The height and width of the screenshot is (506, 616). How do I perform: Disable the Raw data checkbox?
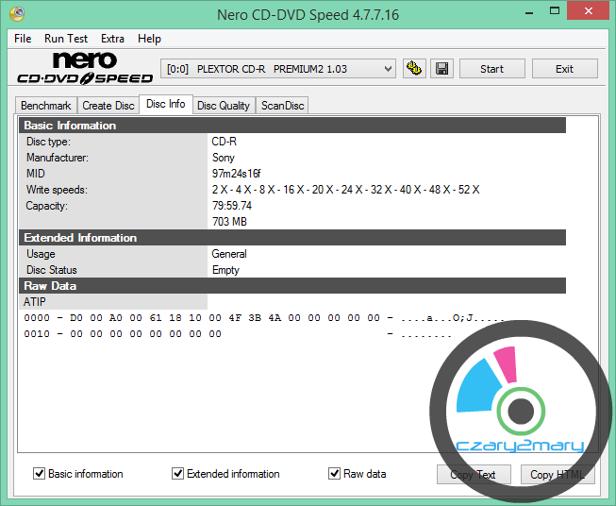pos(334,474)
